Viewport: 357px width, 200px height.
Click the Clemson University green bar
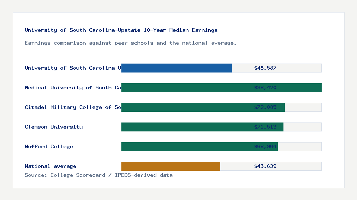[202, 127]
